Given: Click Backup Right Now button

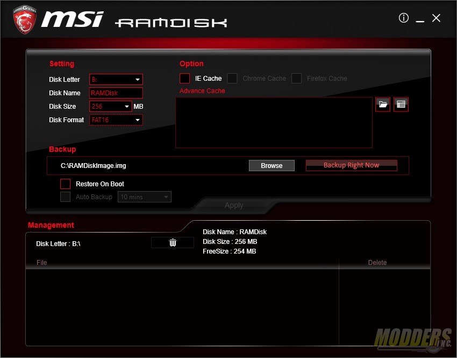Looking at the screenshot, I should tap(352, 165).
